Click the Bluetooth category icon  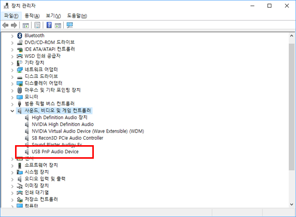20,36
